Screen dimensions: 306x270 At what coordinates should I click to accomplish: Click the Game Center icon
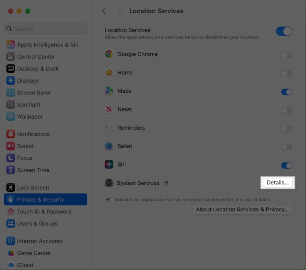click(x=11, y=253)
